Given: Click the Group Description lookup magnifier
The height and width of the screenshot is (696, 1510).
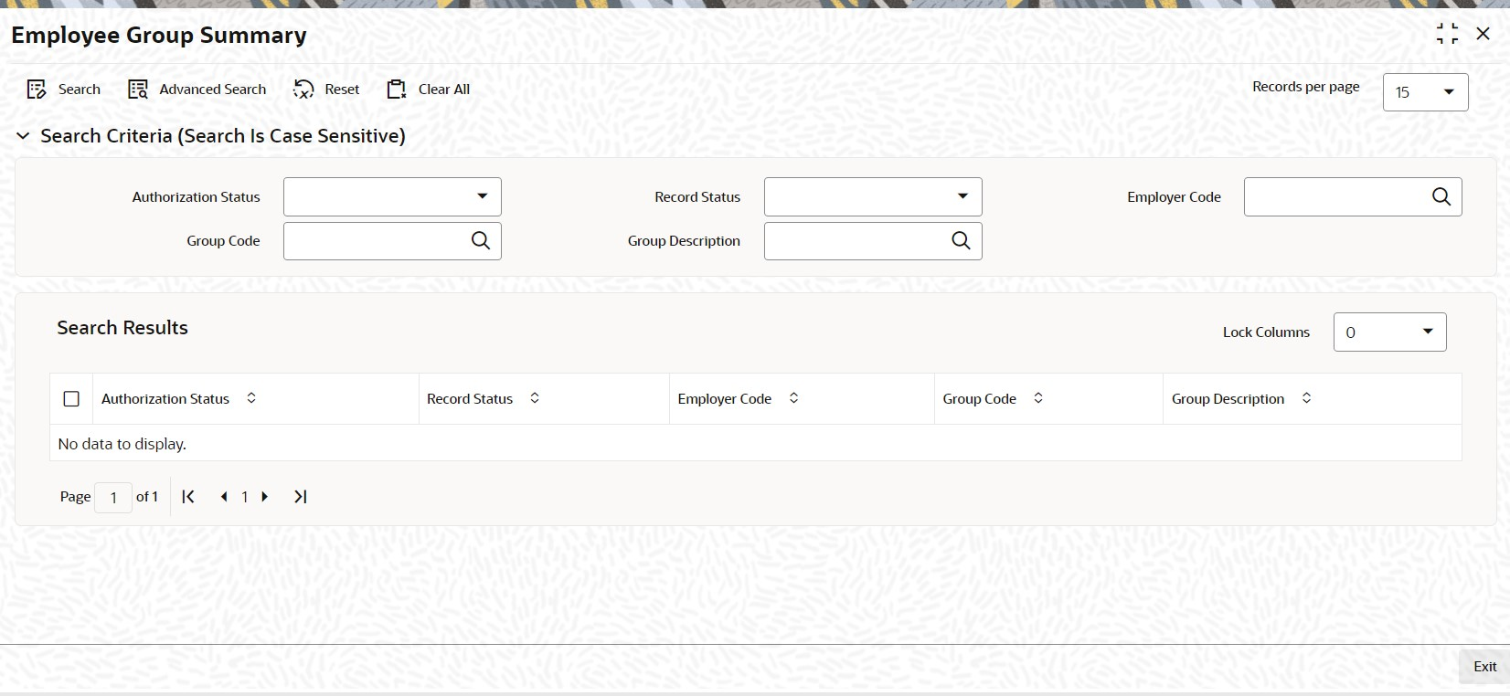Looking at the screenshot, I should coord(961,240).
